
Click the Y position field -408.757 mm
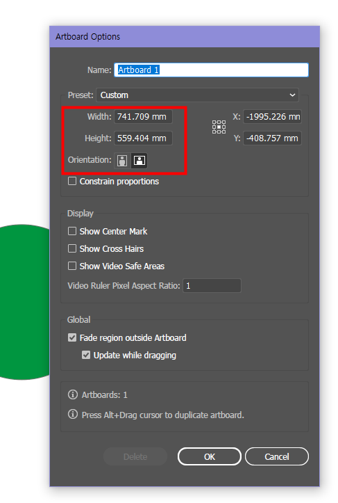pyautogui.click(x=272, y=138)
